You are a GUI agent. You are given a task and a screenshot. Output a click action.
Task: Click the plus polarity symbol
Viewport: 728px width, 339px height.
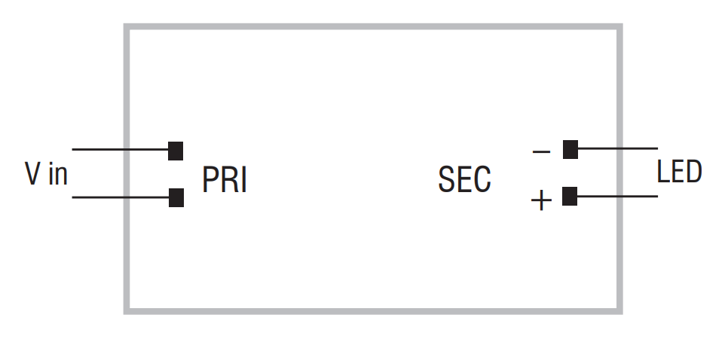pos(541,201)
